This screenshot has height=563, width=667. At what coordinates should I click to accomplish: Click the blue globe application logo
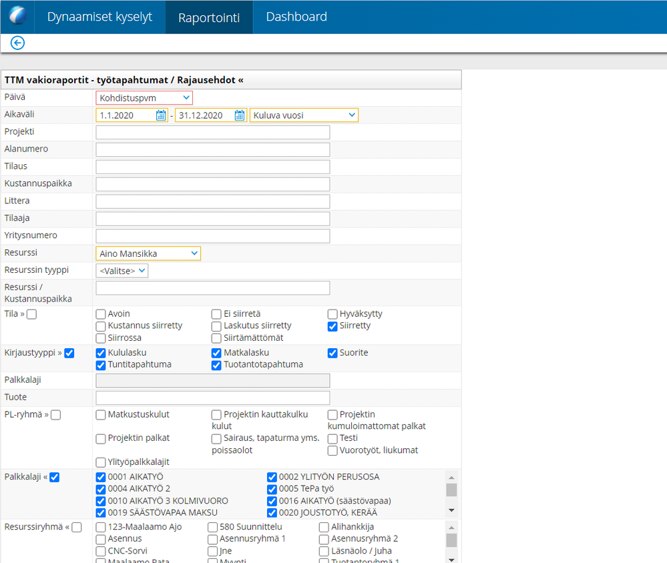pyautogui.click(x=17, y=16)
